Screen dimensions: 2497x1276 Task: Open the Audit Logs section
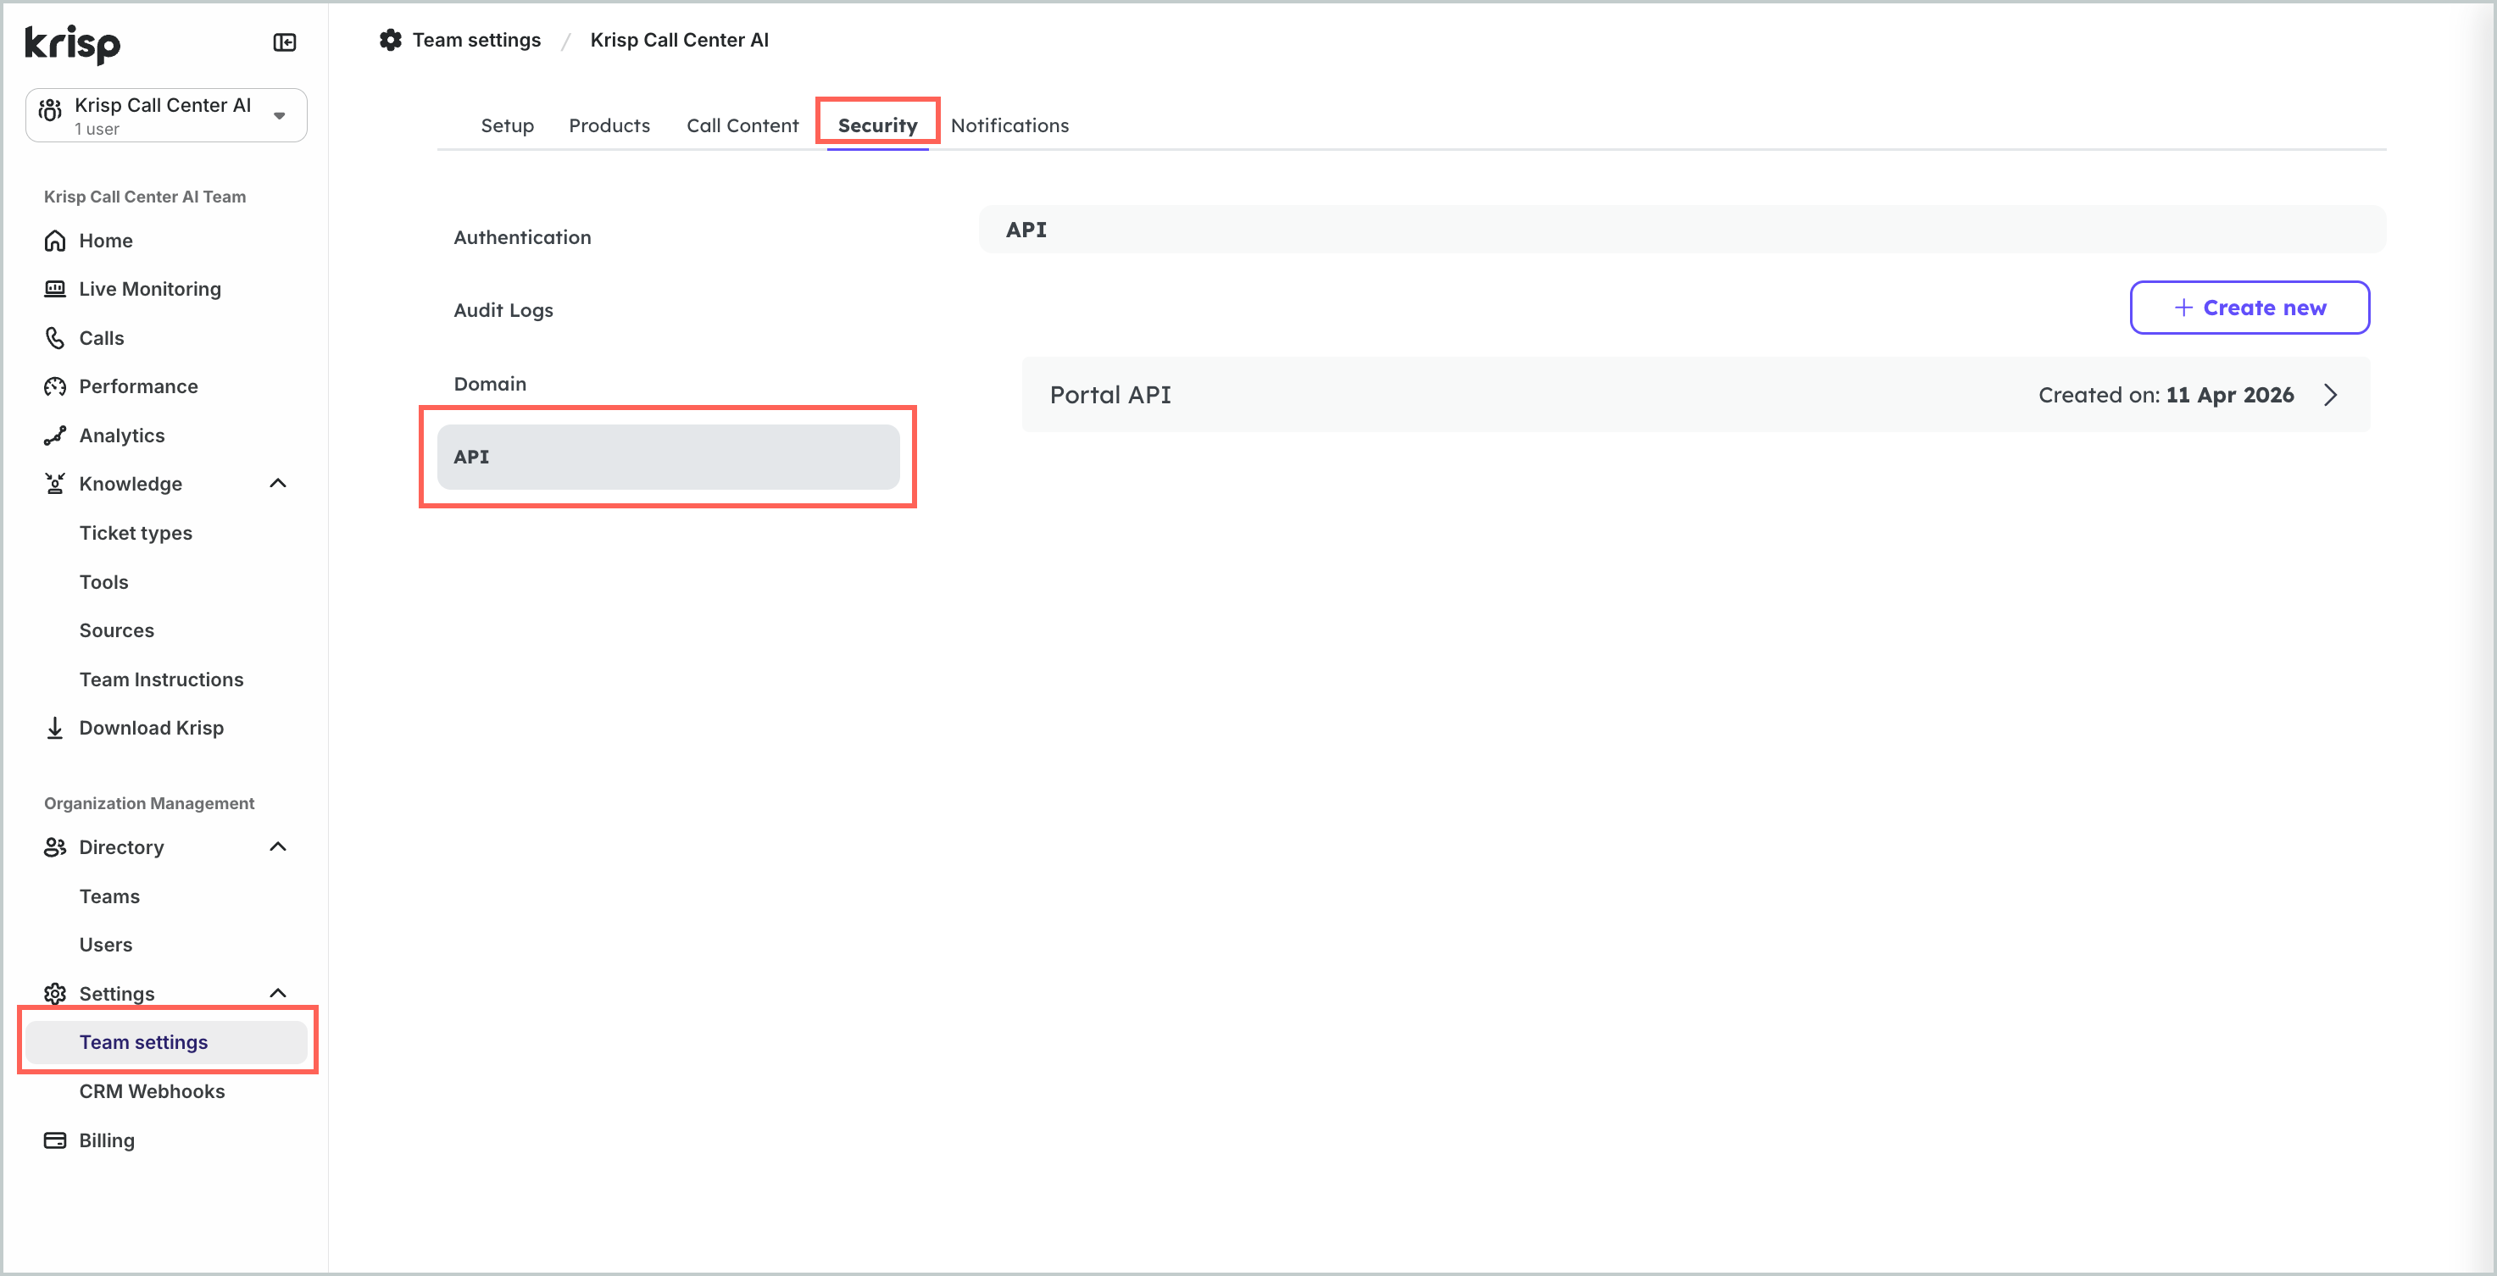tap(503, 311)
